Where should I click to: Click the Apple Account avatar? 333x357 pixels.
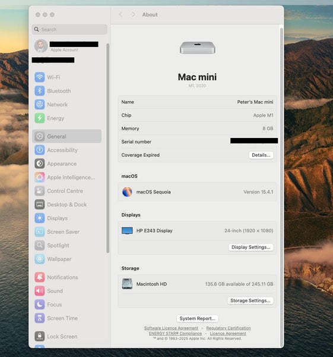point(41,46)
